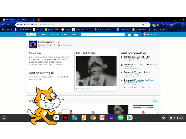This screenshot has height=139, width=186.
Task: Open the Scratch messages envelope icon
Action: pos(129,34)
